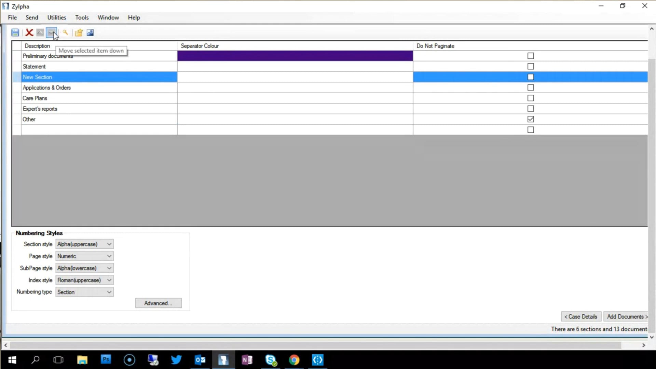Tick Do Not Paginate for Preliminary documents

(531, 56)
